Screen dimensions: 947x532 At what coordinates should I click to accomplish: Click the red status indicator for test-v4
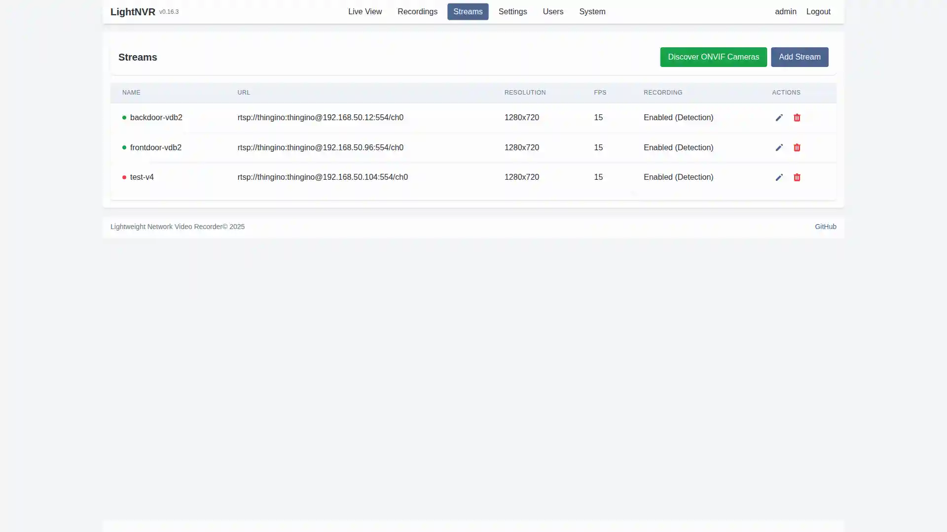coord(123,177)
